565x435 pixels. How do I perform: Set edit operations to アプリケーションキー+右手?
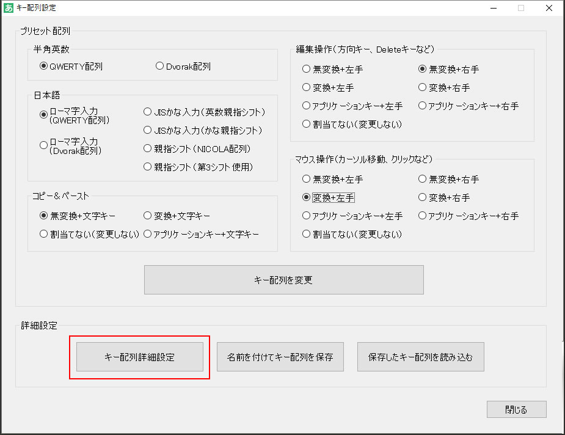click(422, 105)
